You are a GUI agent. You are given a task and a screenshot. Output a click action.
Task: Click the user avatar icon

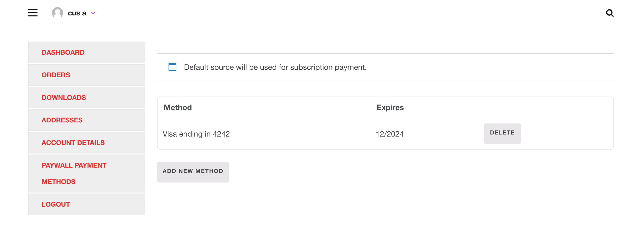tap(58, 13)
